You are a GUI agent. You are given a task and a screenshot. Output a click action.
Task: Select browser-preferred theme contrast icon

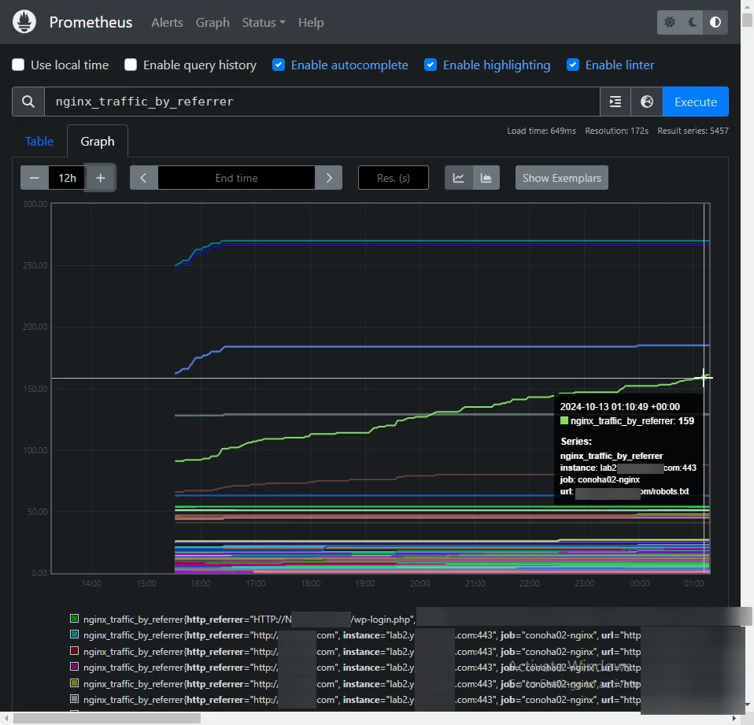[715, 22]
